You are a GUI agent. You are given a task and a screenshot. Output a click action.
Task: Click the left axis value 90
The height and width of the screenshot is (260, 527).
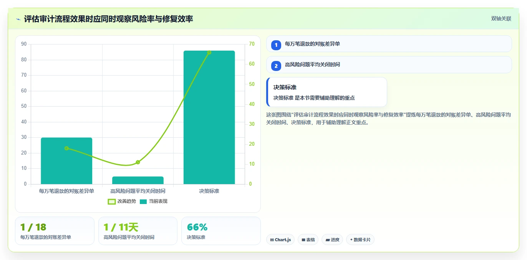click(24, 44)
